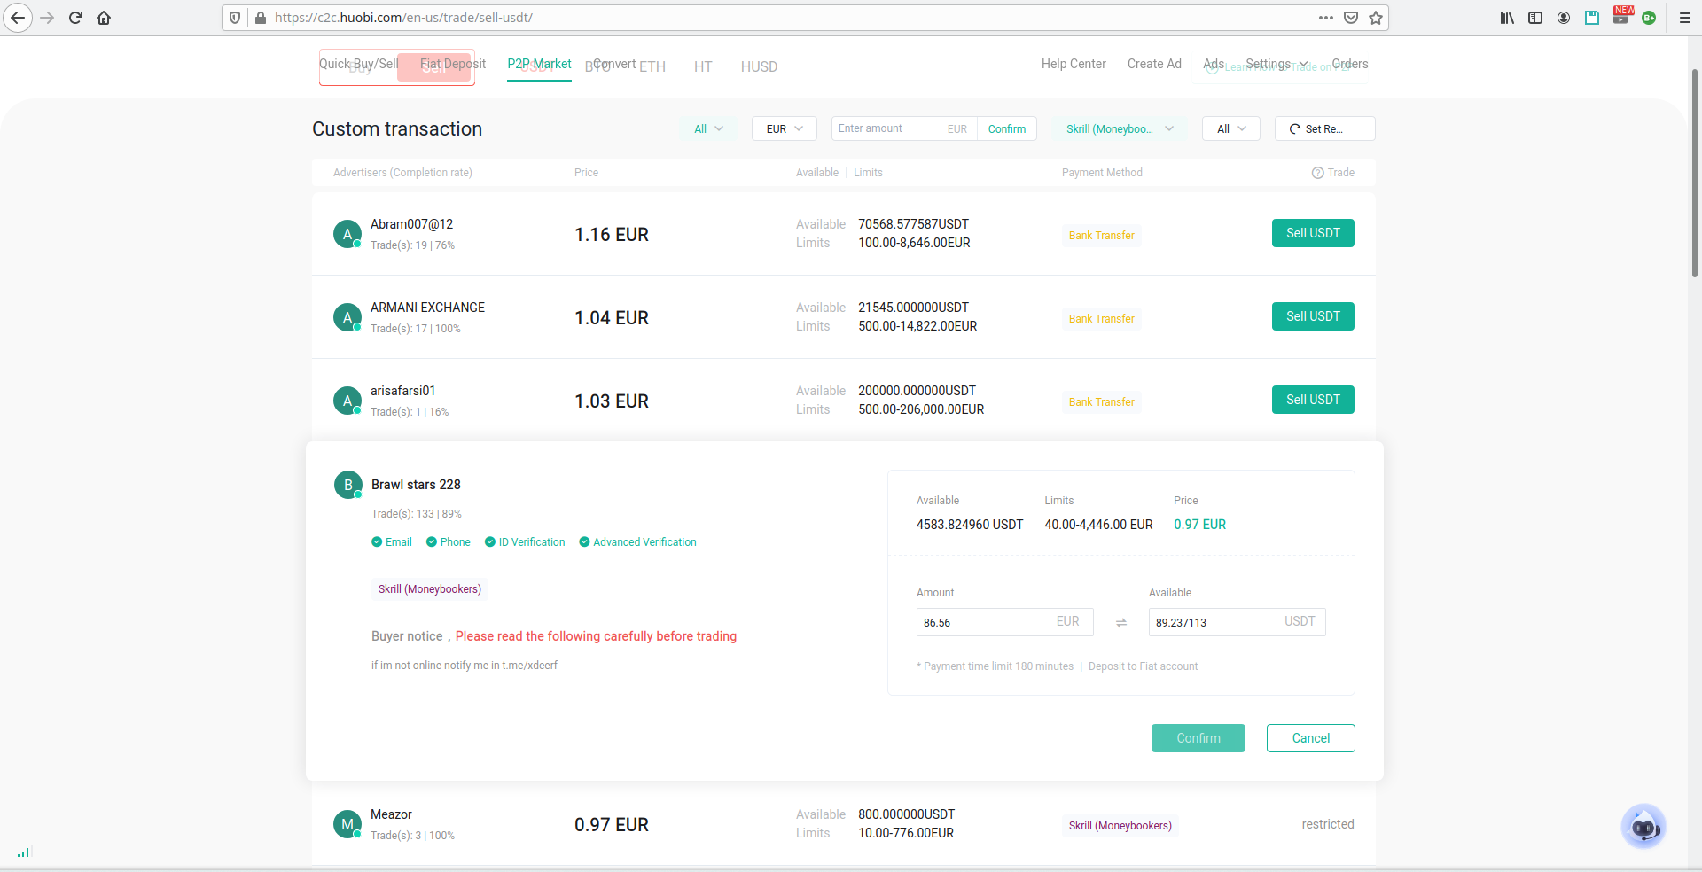
Task: Click Sell USDT for ARMANI EXCHANGE
Action: point(1313,316)
